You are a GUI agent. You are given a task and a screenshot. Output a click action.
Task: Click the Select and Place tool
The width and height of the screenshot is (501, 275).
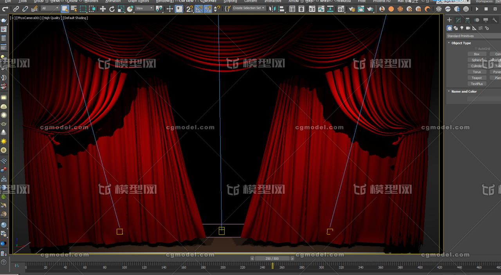click(130, 9)
